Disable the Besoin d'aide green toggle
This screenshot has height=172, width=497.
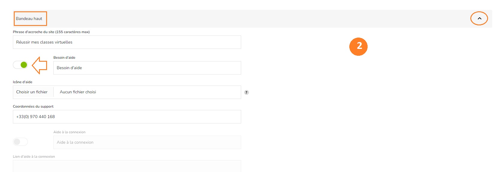point(20,65)
